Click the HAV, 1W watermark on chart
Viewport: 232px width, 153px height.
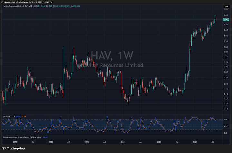click(112, 56)
